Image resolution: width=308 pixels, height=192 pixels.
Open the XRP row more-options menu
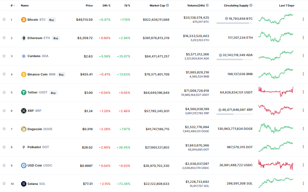(303, 110)
